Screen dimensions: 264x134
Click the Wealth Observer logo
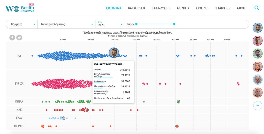coord(20,8)
